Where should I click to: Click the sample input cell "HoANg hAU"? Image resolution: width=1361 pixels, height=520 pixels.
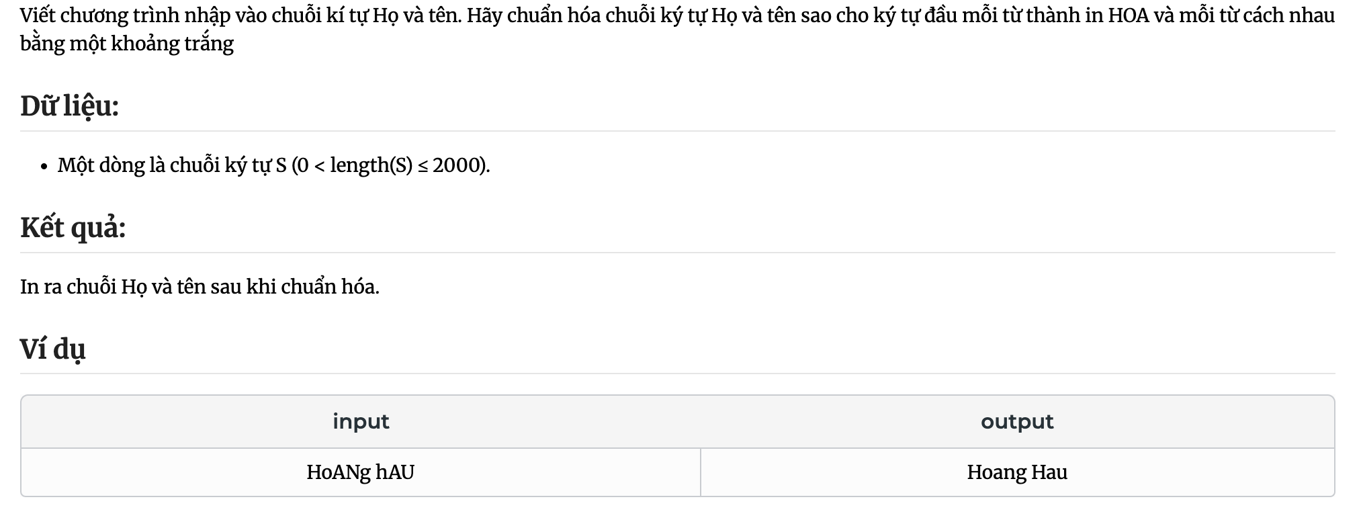pyautogui.click(x=361, y=472)
